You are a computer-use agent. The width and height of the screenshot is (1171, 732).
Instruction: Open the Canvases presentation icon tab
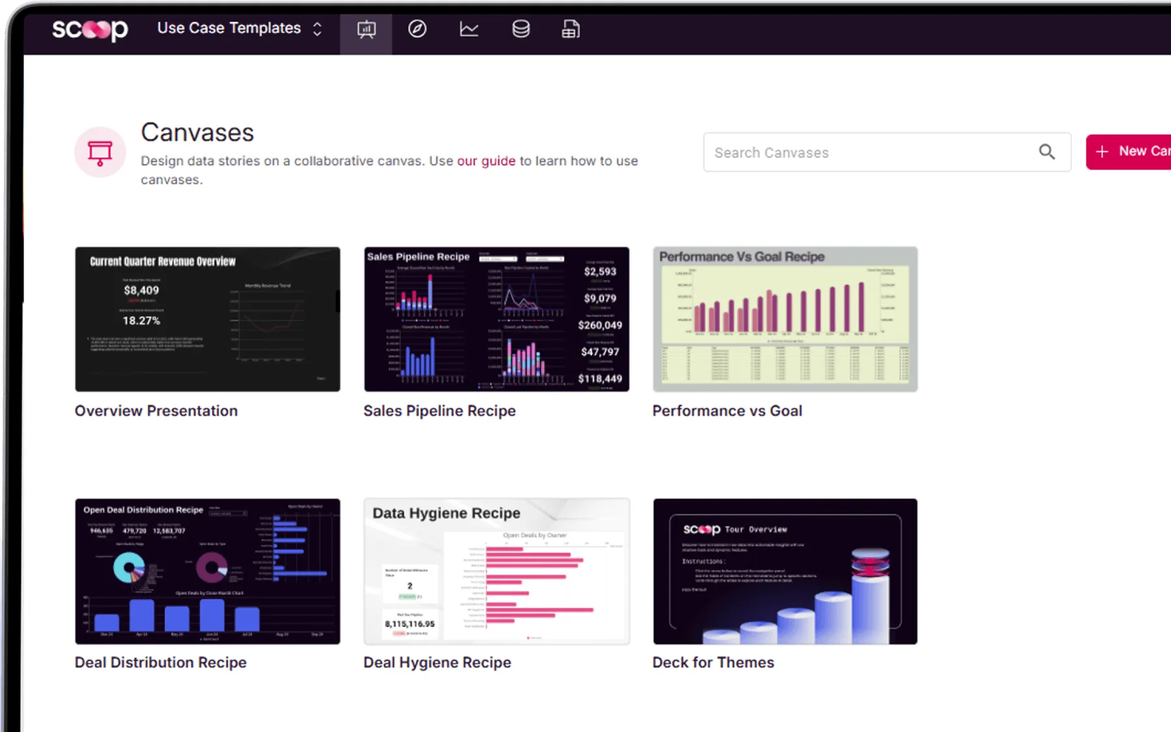(x=366, y=29)
